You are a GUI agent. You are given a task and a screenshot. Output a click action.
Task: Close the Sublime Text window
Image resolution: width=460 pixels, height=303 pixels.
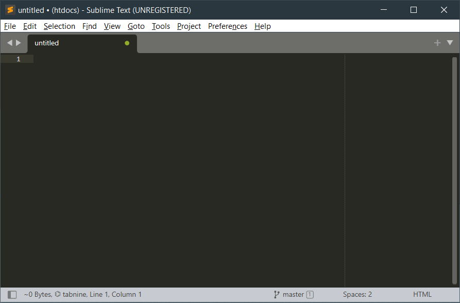444,10
